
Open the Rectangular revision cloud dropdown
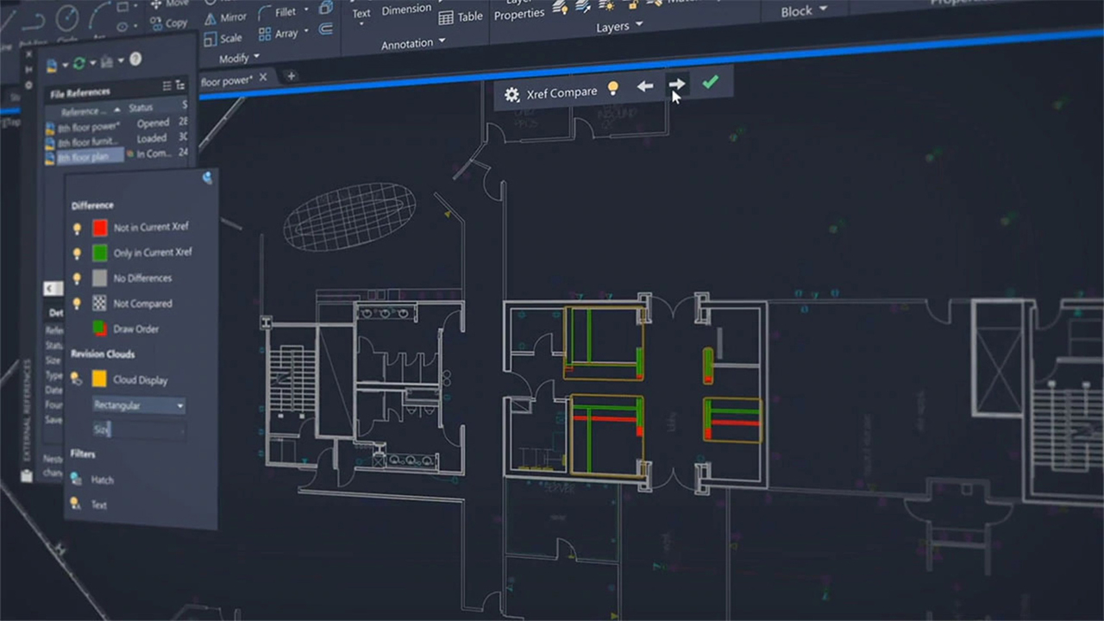tap(179, 405)
